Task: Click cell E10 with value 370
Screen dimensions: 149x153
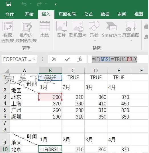Action: 119,149
